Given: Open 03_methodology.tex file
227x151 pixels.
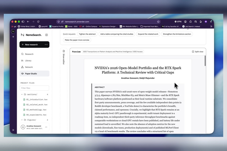Looking at the screenshot, I should point(35,110).
